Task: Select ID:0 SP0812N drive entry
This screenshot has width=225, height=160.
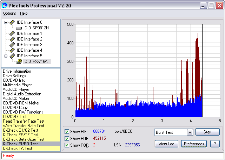Action: (36, 28)
